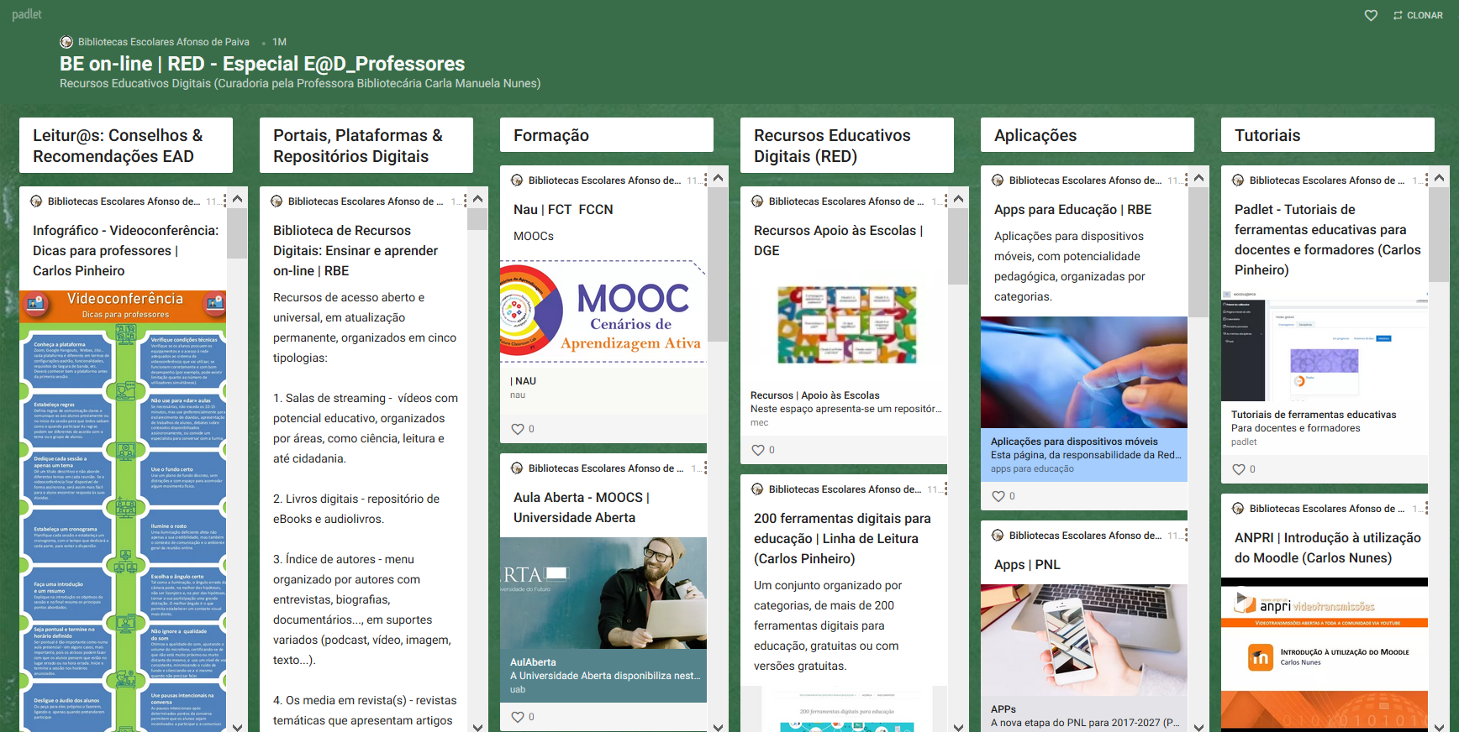Click the CLONAR button
Screen dimensions: 1459x732
point(1418,15)
